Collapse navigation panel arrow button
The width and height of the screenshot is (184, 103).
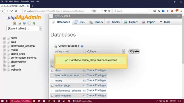pyautogui.click(x=51, y=16)
